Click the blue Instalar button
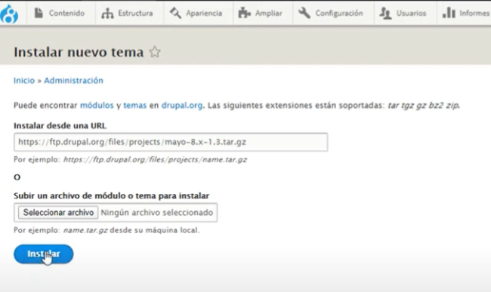Image resolution: width=491 pixels, height=292 pixels. tap(44, 254)
